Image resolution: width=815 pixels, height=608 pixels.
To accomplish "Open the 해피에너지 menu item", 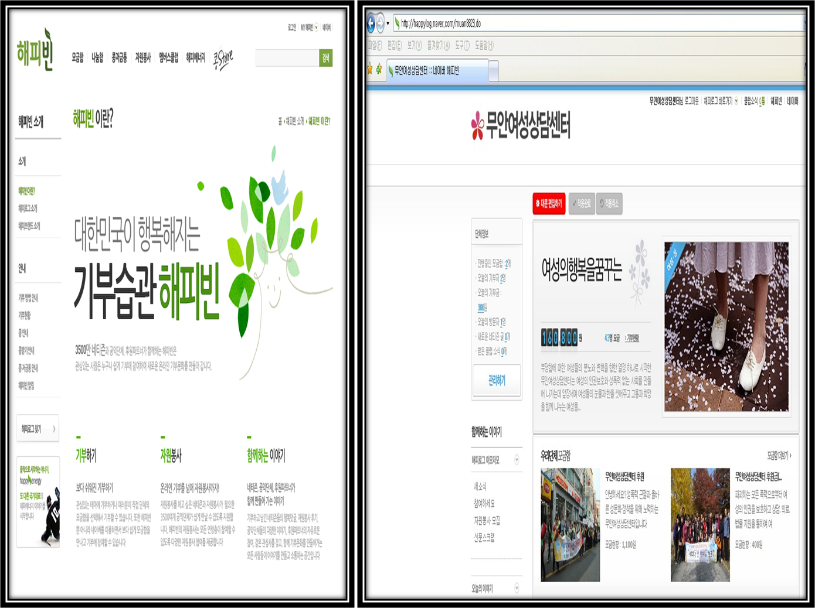I will coord(196,57).
